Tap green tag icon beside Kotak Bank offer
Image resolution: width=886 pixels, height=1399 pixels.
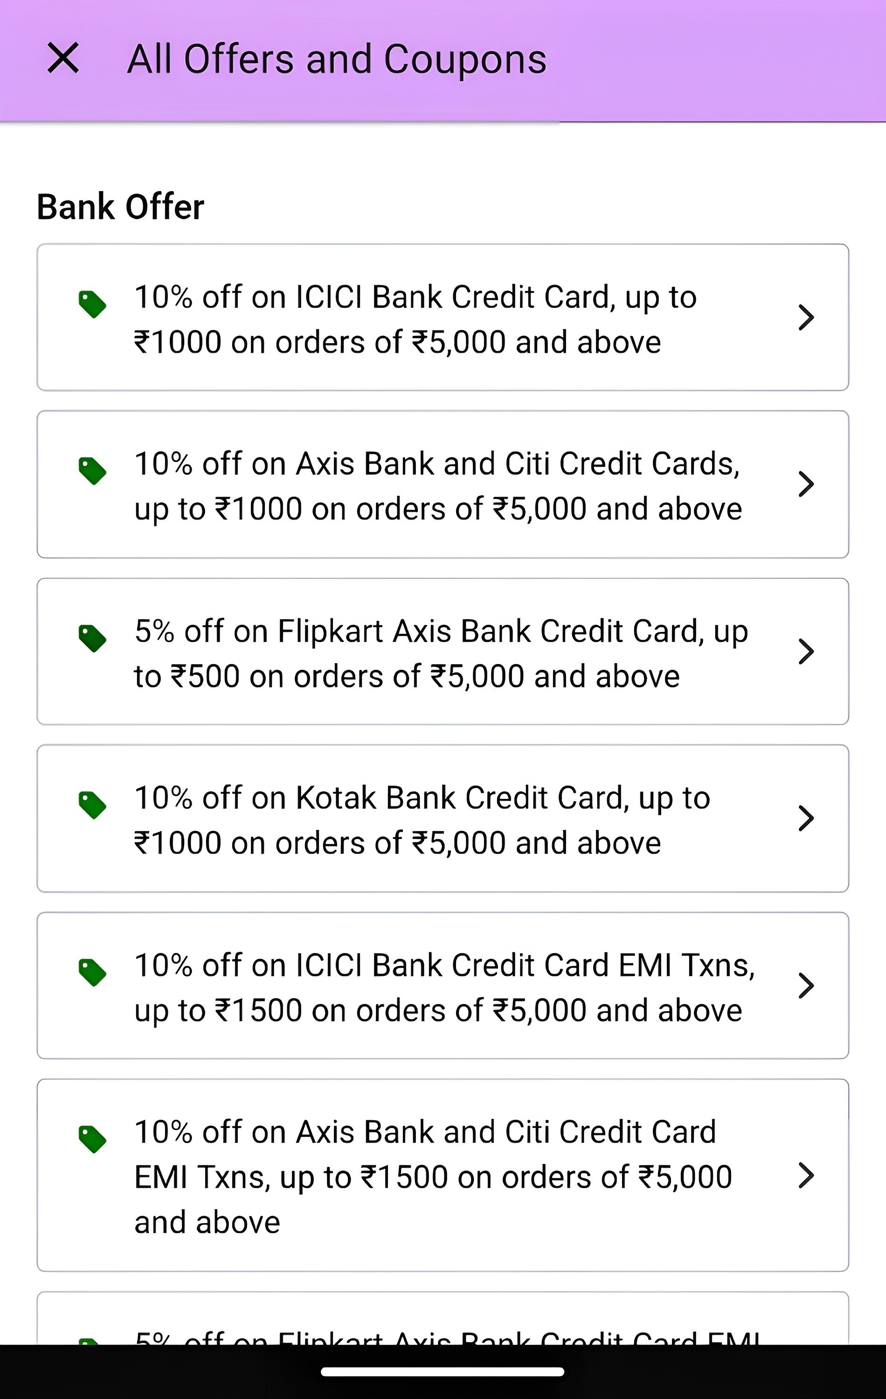(x=92, y=805)
